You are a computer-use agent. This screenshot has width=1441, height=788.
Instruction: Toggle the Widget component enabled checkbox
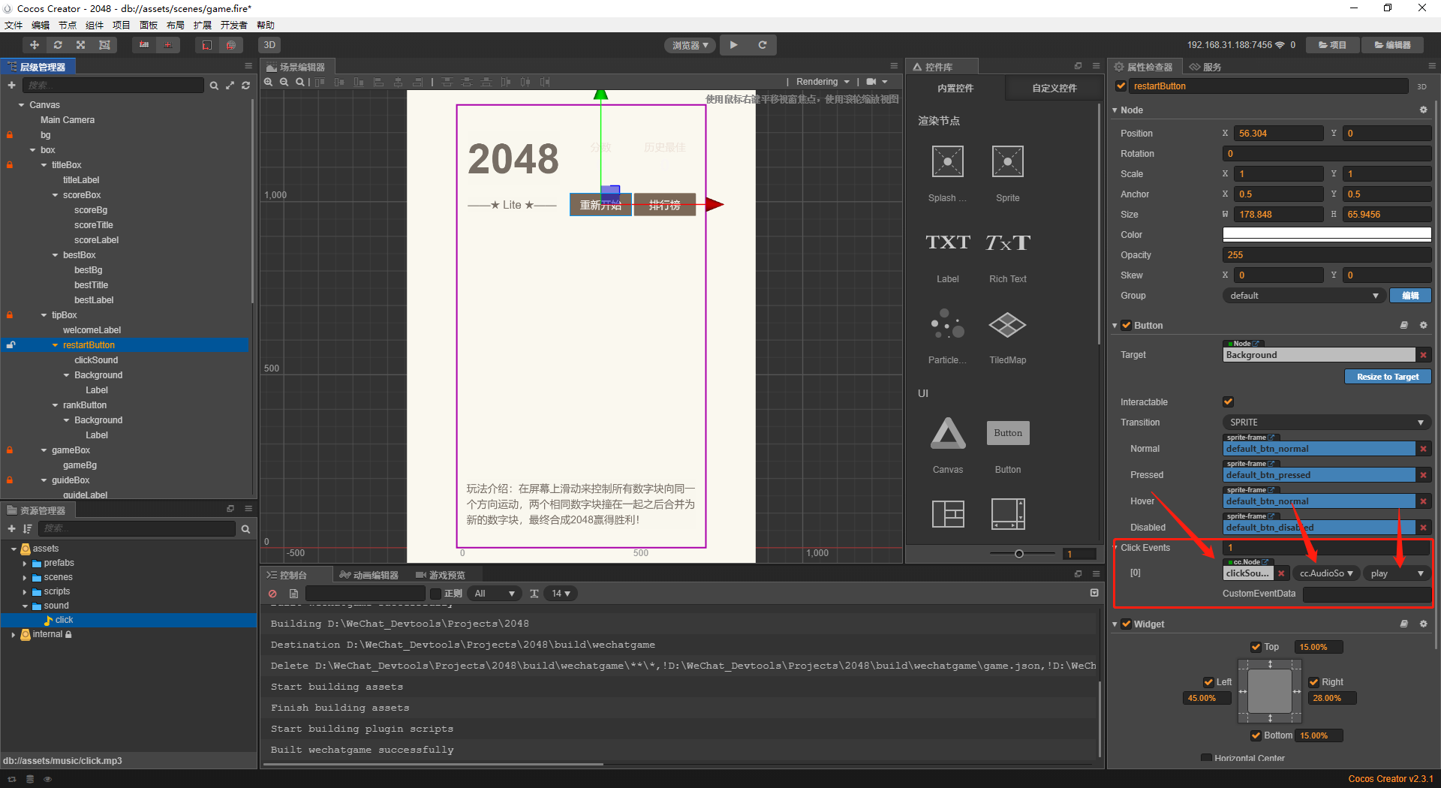[1126, 624]
